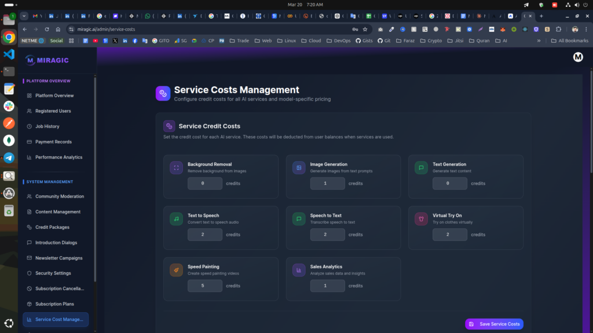Screen dimensions: 593x333
Task: Click the Service Credit Costs section icon
Action: coord(169,126)
